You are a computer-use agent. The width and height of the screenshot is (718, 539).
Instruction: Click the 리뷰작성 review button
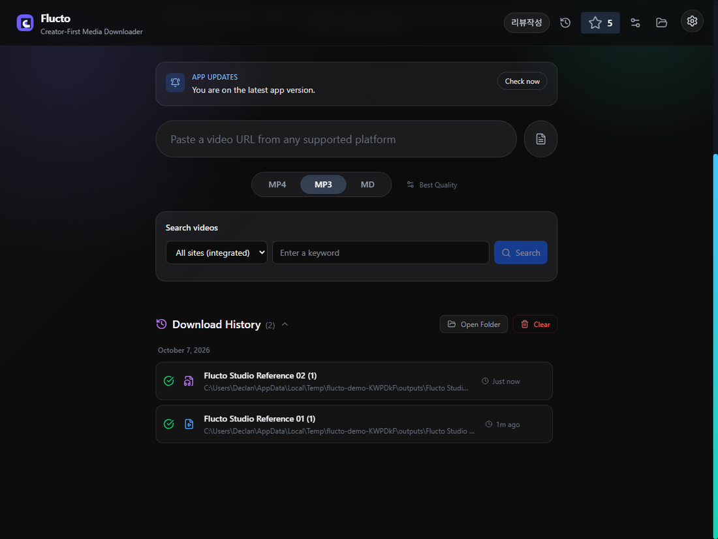(527, 23)
